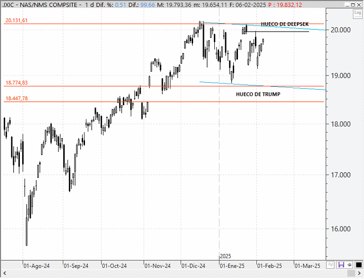Click the 17.000 price axis label
This screenshot has height=278, width=364.
click(x=340, y=175)
